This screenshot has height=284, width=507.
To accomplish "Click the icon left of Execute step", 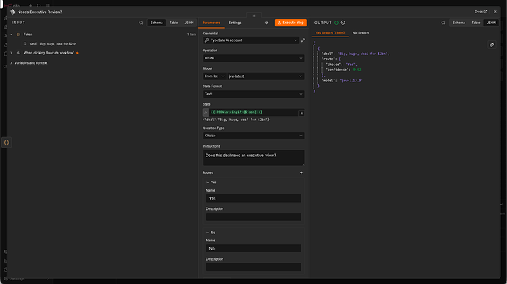I will (x=267, y=23).
